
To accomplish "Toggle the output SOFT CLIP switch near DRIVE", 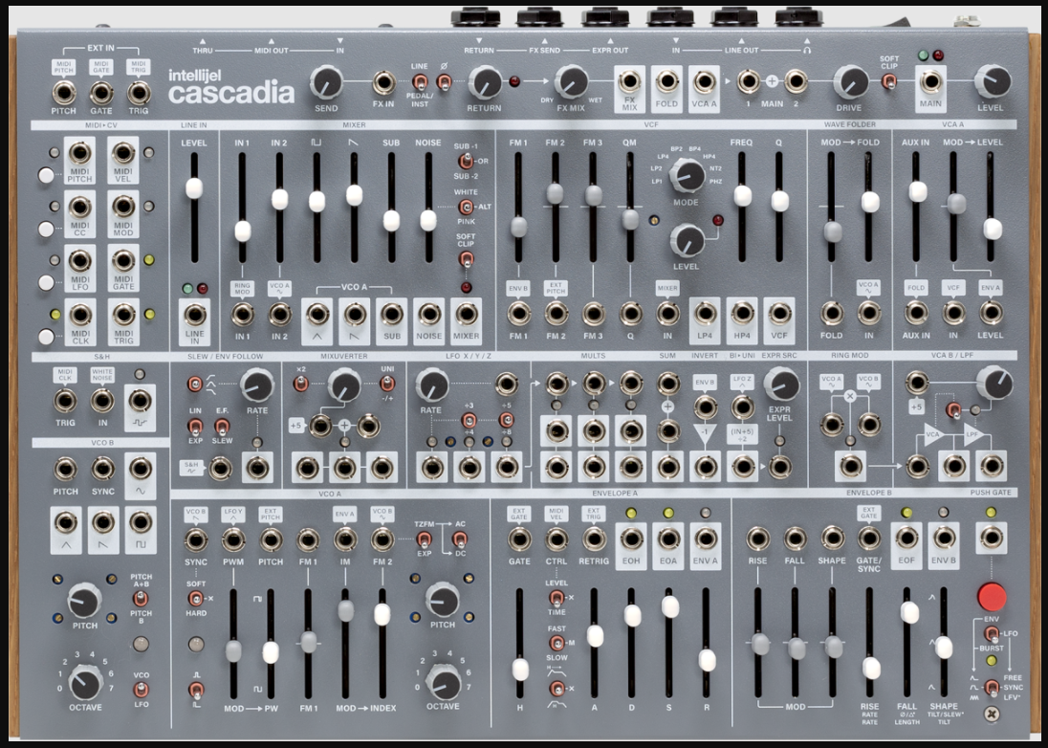I will pyautogui.click(x=888, y=81).
